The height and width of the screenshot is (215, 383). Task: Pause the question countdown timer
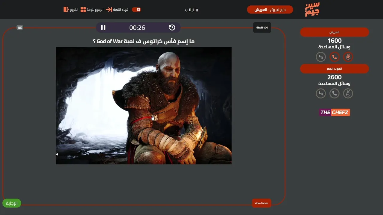coord(103,27)
